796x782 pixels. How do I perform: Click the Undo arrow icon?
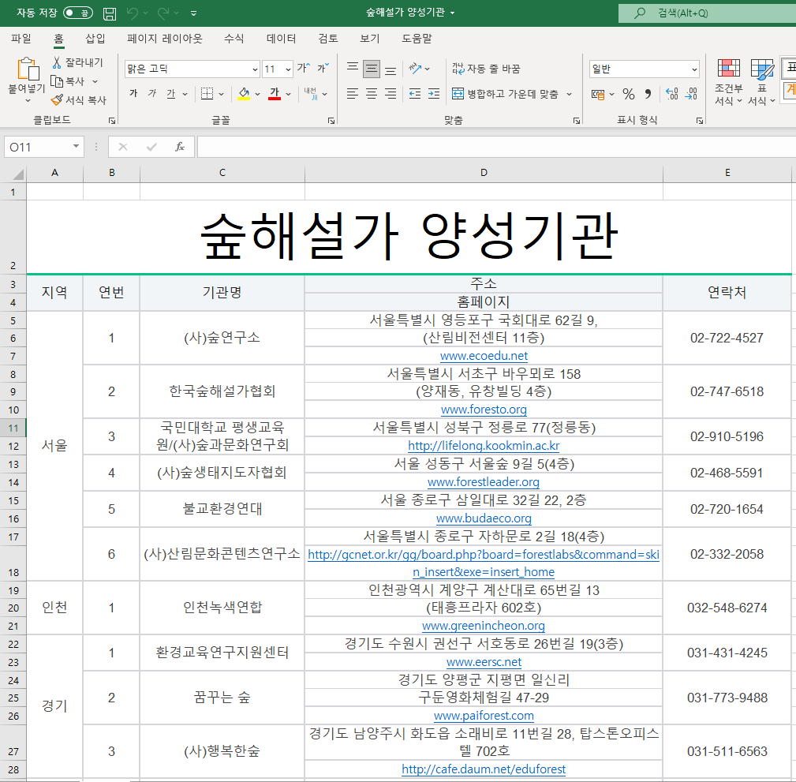tap(133, 13)
